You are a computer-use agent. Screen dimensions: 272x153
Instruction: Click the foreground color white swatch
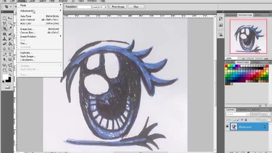[5, 76]
